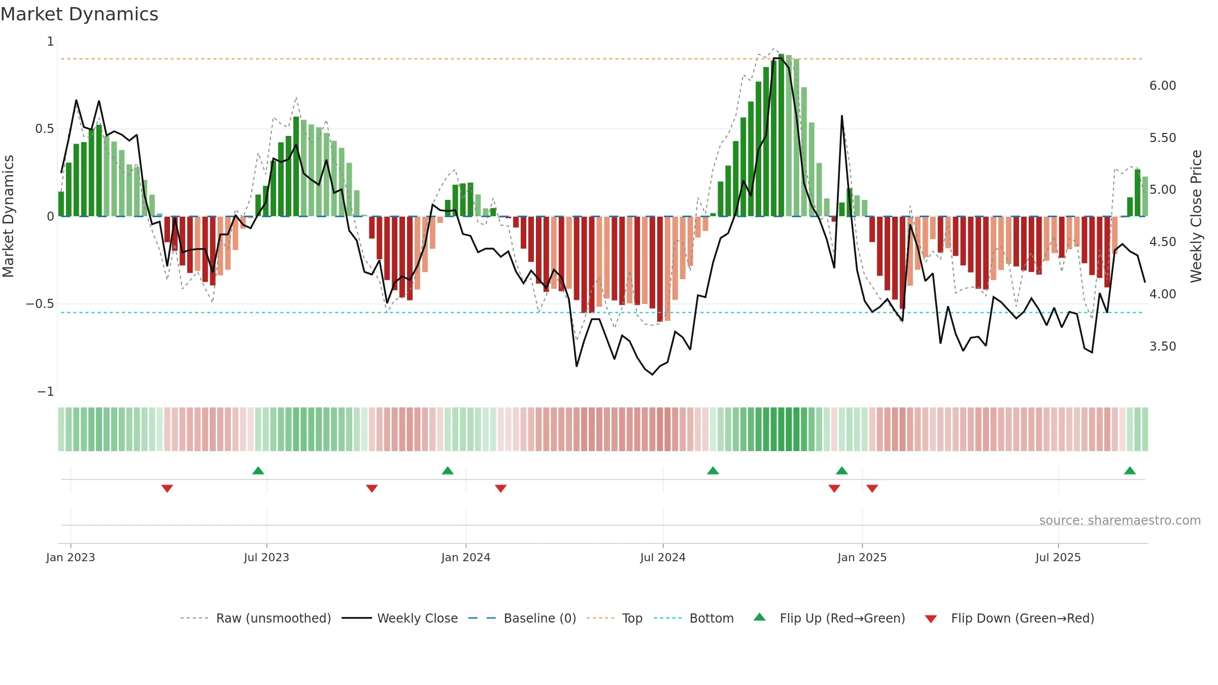Select the flip-down marker in autumn 2023
The image size is (1218, 685).
point(372,489)
